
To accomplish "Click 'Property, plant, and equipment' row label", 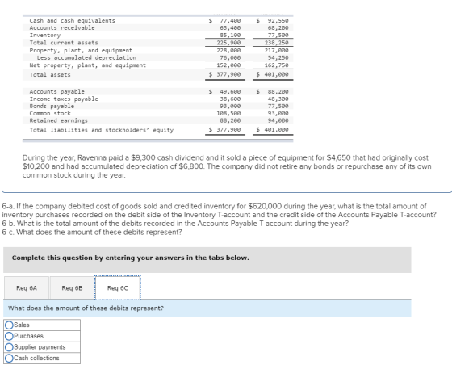I will click(81, 50).
